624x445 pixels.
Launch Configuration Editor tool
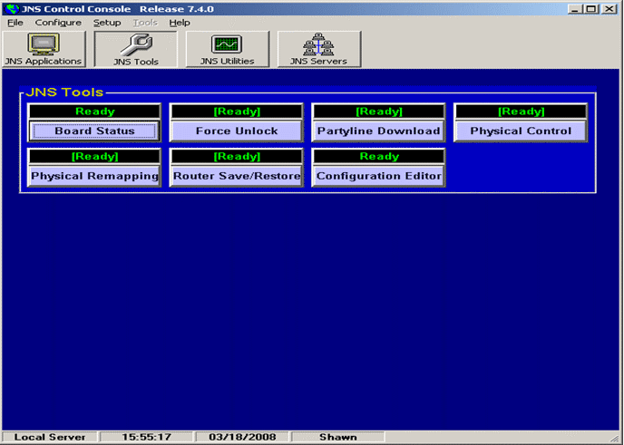point(378,176)
